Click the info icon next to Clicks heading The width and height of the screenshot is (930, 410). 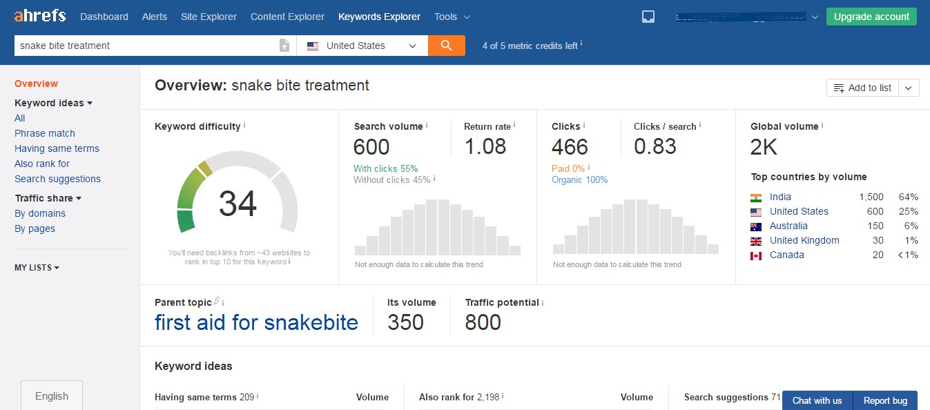tap(584, 125)
